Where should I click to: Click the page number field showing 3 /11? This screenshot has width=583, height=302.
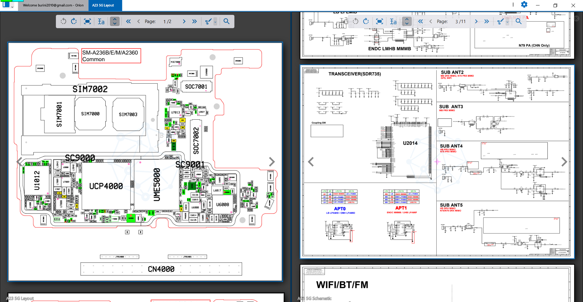460,22
